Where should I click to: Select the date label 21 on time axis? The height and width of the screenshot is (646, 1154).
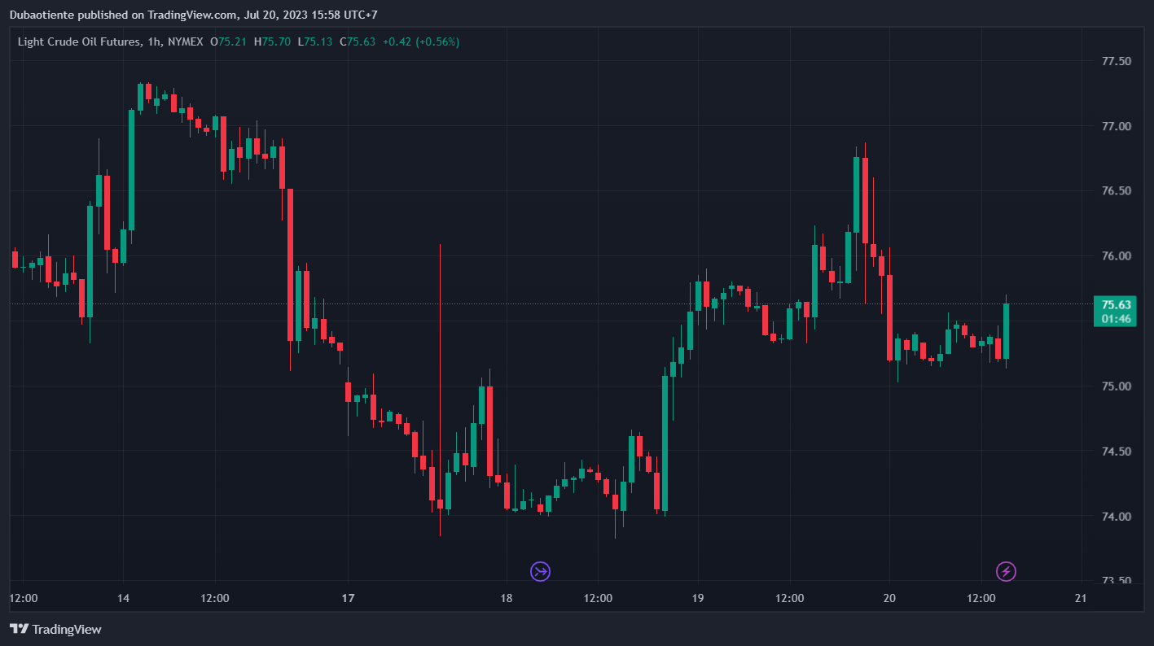pos(1081,599)
